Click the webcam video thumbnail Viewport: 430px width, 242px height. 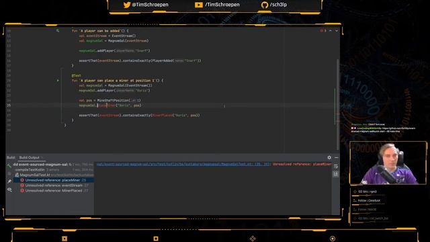click(388, 163)
